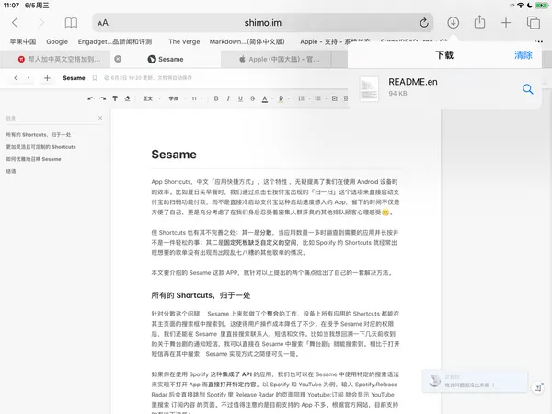Tap the Safari share icon
The image size is (552, 414).
[479, 22]
